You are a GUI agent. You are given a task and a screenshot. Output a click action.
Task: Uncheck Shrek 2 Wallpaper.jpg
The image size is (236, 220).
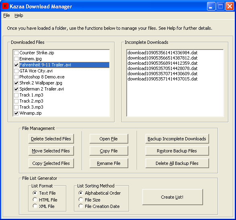[x=16, y=83]
